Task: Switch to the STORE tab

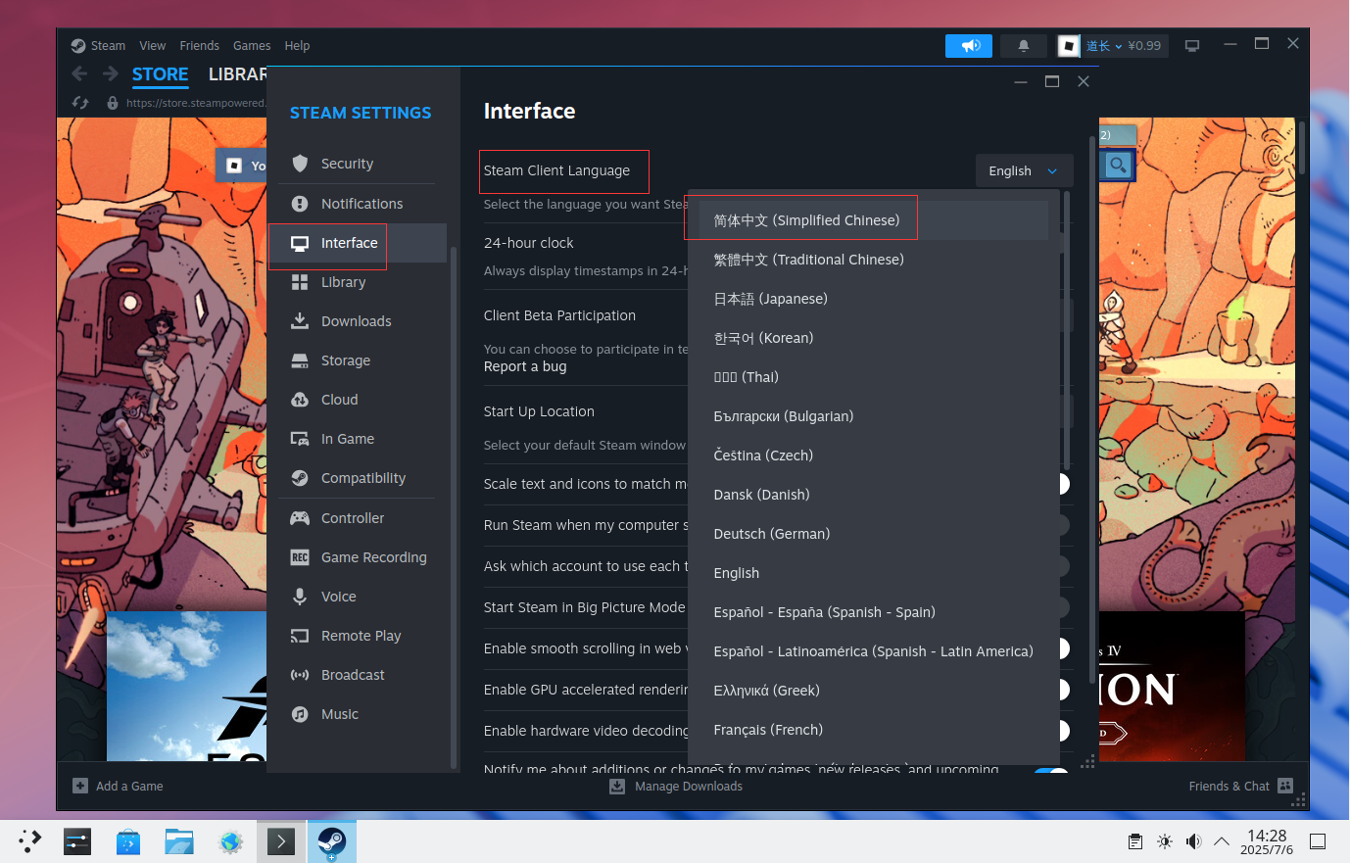Action: coord(160,74)
